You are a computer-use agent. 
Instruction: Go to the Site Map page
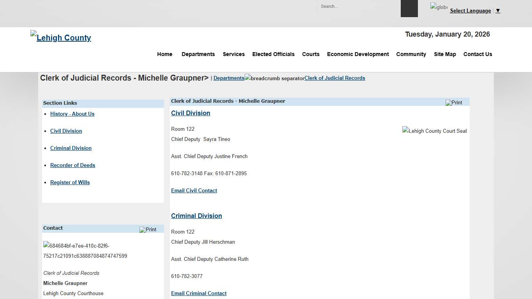(x=445, y=54)
